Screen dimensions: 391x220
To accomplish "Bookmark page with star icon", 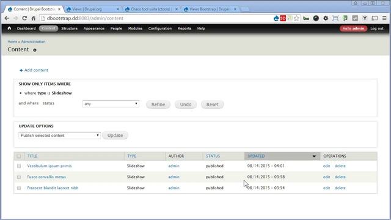I will coord(296,18).
